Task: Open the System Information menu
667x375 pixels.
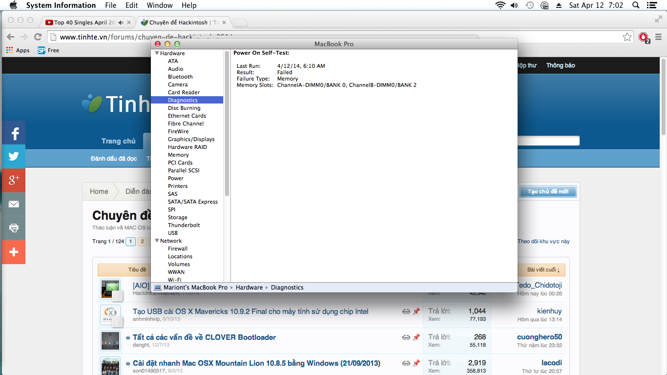Action: click(61, 5)
